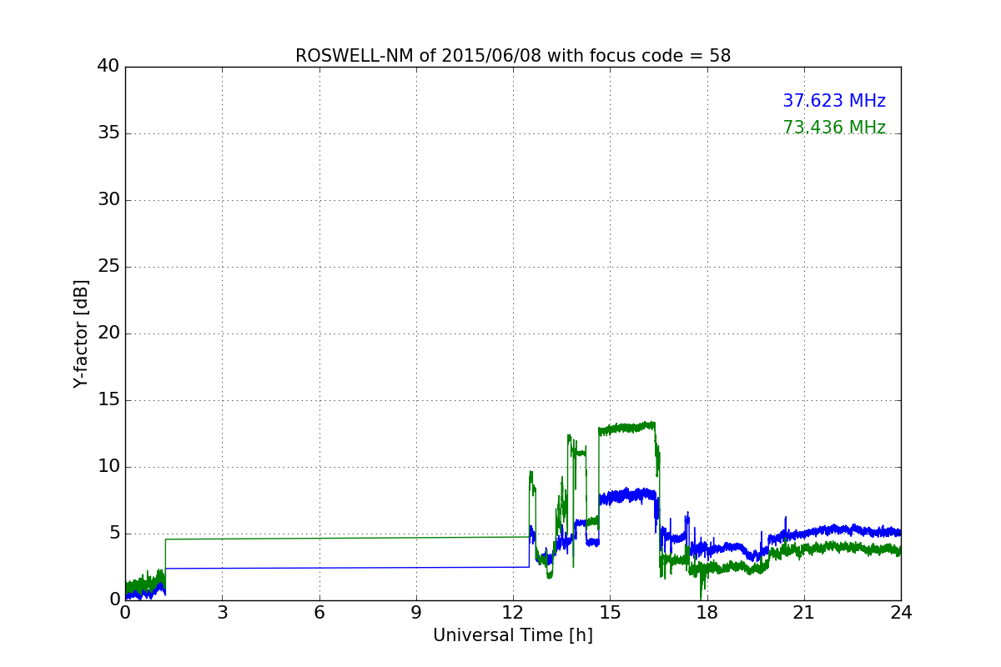
Task: Click the x-axis tick label 9
Action: pyautogui.click(x=416, y=613)
